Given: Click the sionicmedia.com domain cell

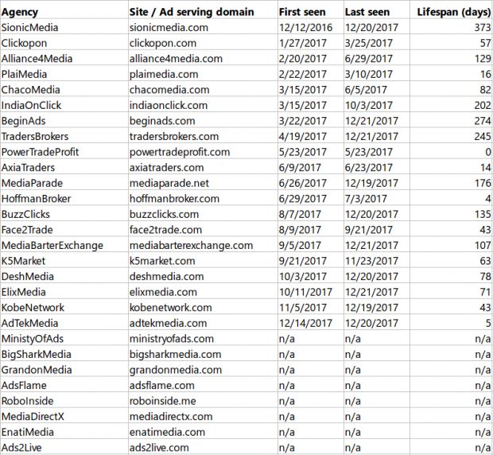Looking at the screenshot, I should coord(203,27).
